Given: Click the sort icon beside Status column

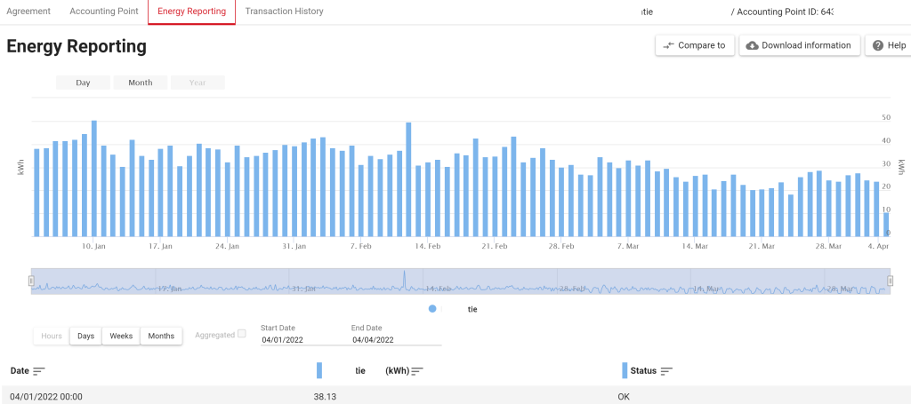Looking at the screenshot, I should (x=666, y=370).
